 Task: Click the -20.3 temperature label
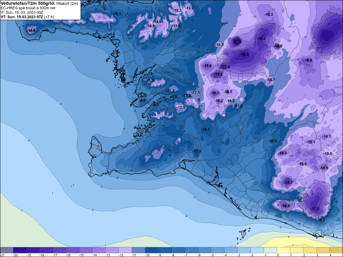237,42
